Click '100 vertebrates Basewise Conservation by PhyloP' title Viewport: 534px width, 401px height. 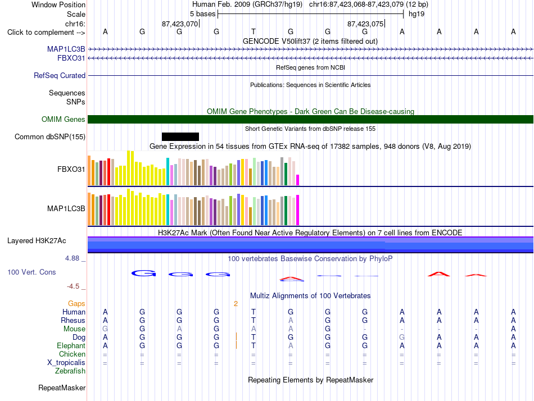click(x=310, y=259)
